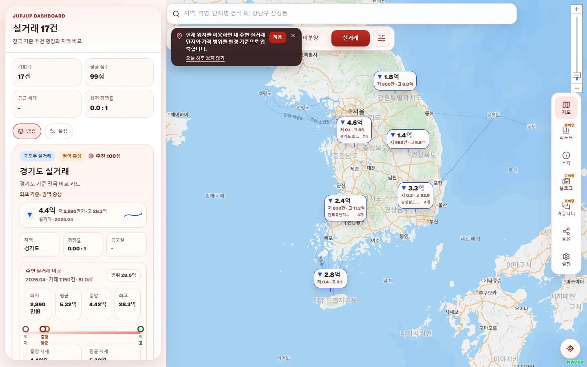
Task: Open 커뮤니티 in right sidebar
Action: pos(566,209)
